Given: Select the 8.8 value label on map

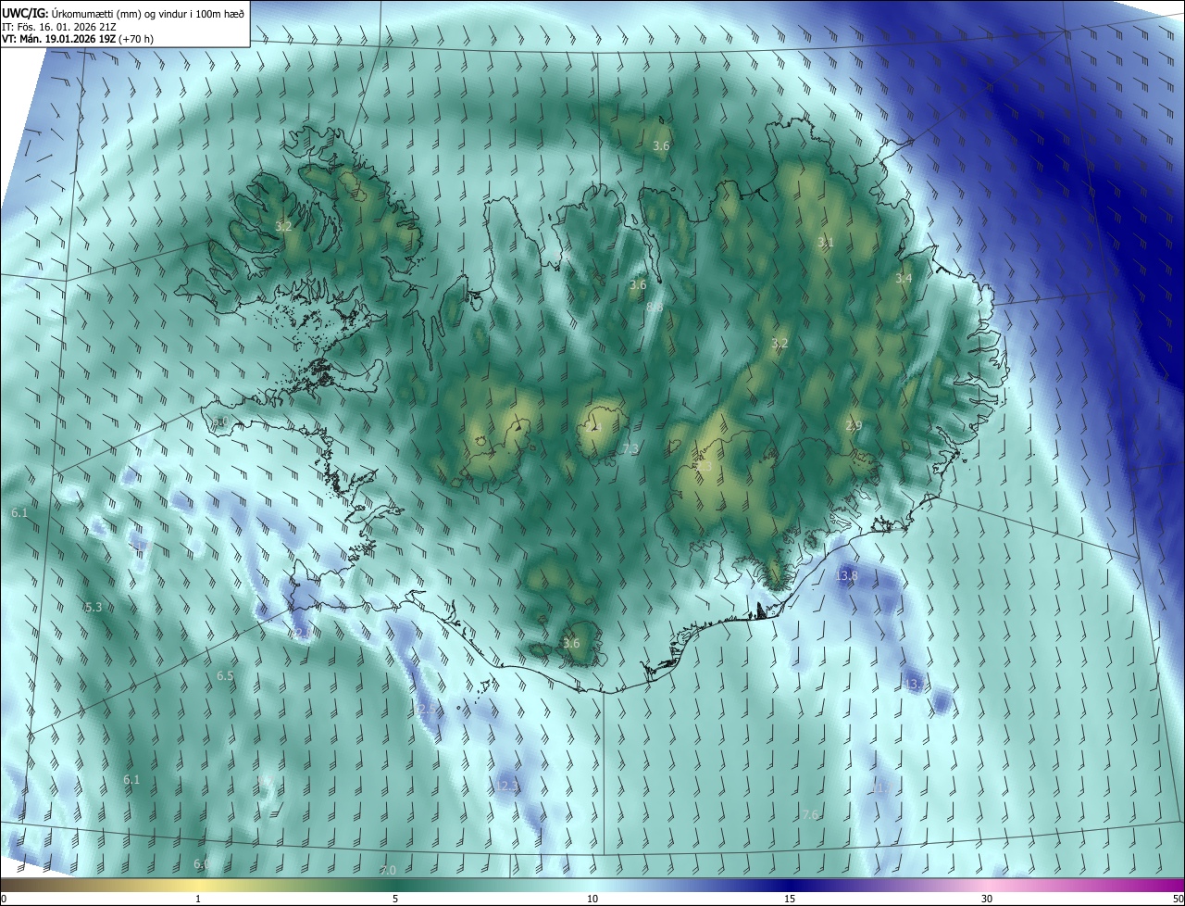Looking at the screenshot, I should click(x=655, y=307).
